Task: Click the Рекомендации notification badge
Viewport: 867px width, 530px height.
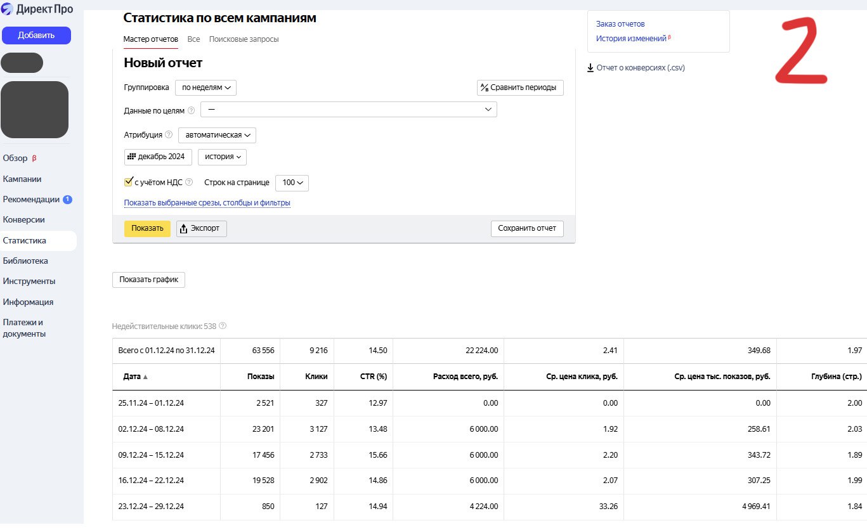Action: [67, 199]
